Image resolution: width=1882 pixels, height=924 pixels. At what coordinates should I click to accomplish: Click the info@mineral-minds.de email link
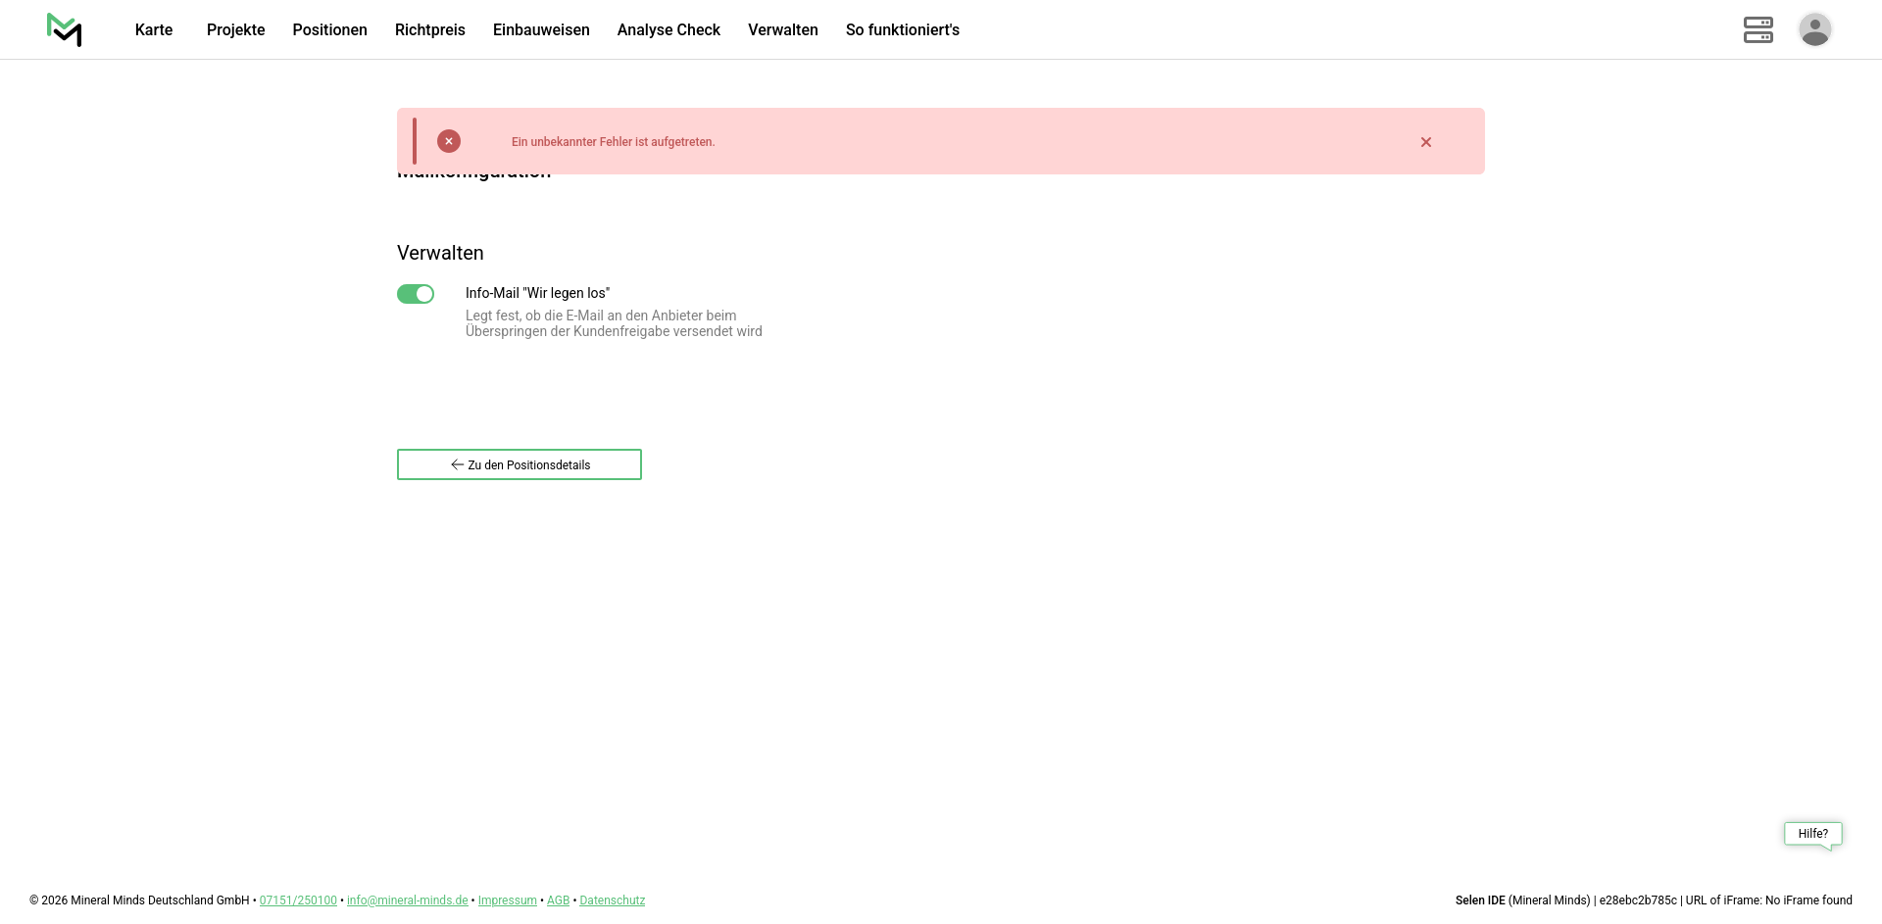click(407, 900)
